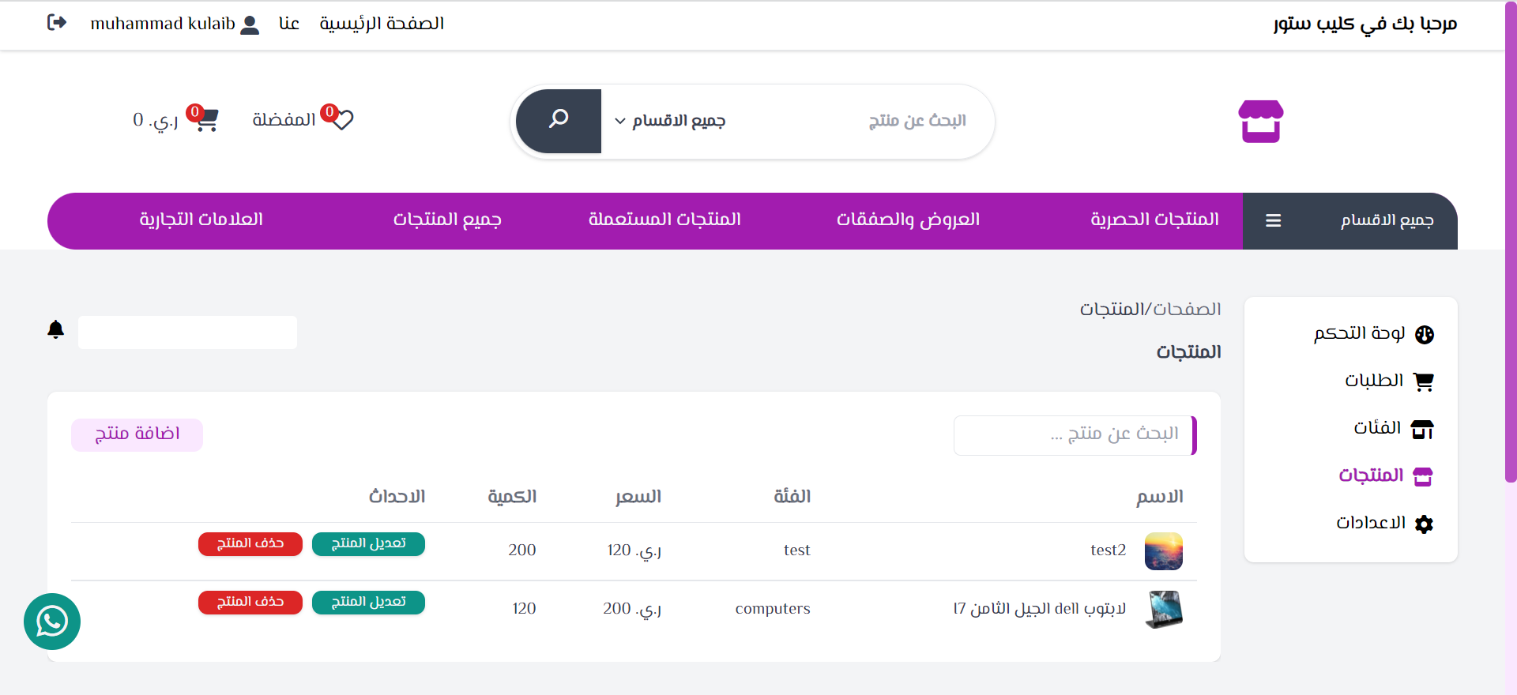Open notifications bell icon
This screenshot has width=1517, height=695.
point(55,329)
